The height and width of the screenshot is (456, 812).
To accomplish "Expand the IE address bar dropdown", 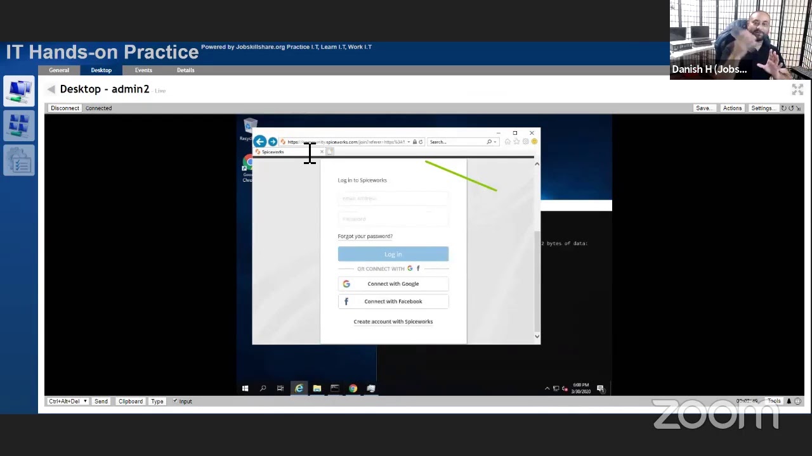I will point(409,142).
